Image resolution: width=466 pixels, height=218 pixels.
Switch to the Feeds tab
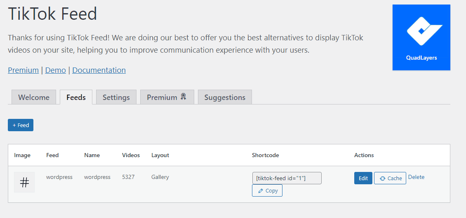click(x=76, y=97)
